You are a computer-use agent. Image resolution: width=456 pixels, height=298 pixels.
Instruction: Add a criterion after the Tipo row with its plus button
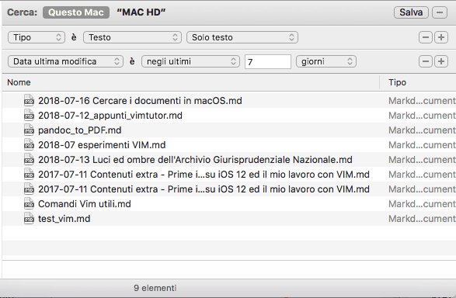(x=441, y=37)
